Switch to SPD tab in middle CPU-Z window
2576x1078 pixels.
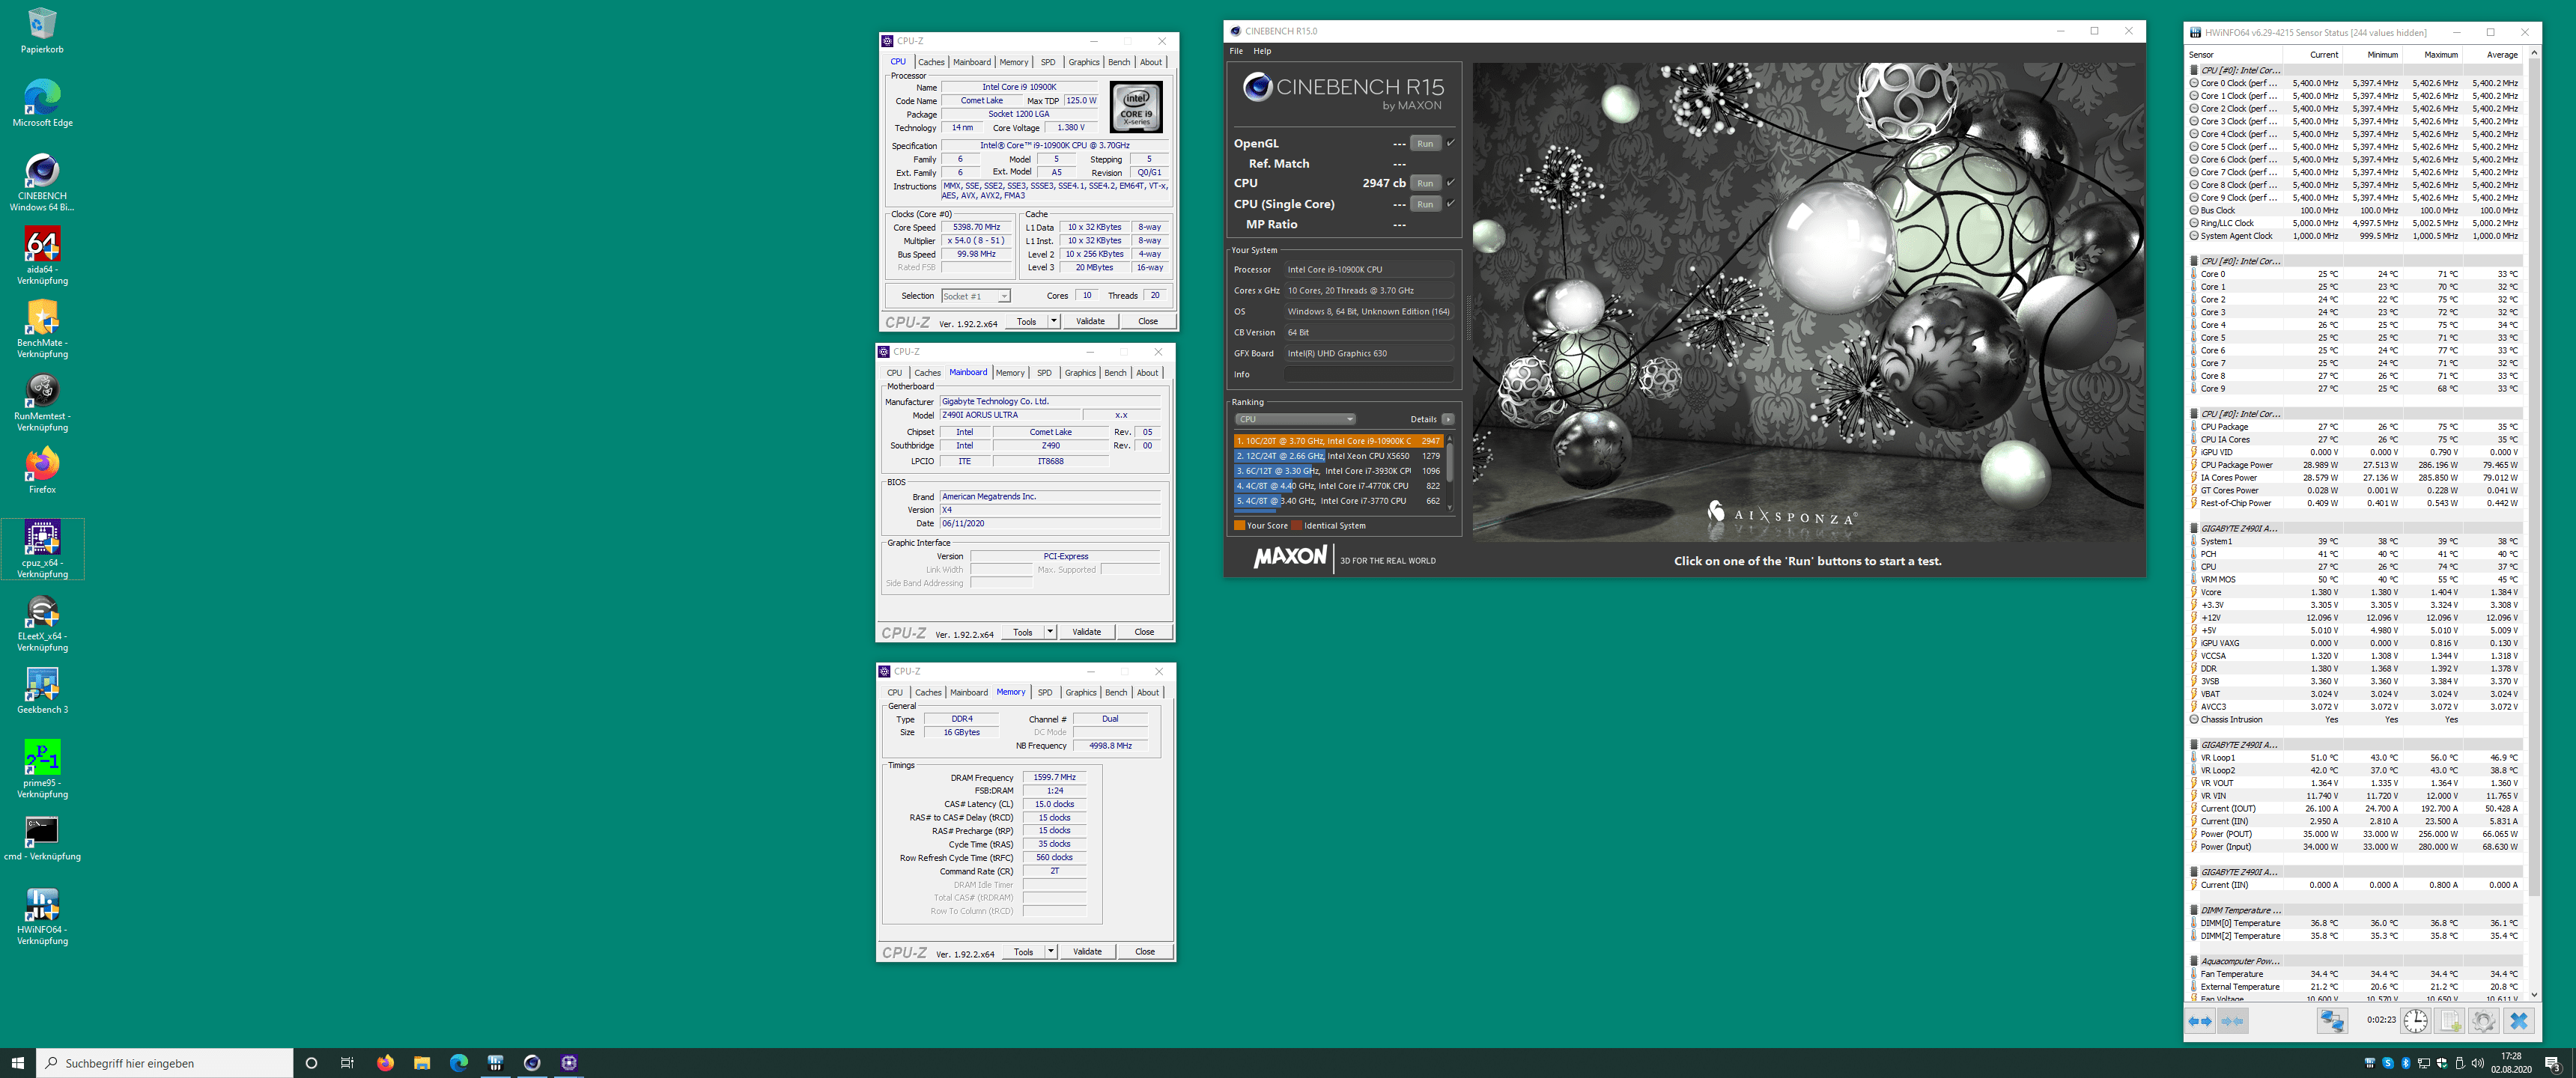click(x=1044, y=373)
